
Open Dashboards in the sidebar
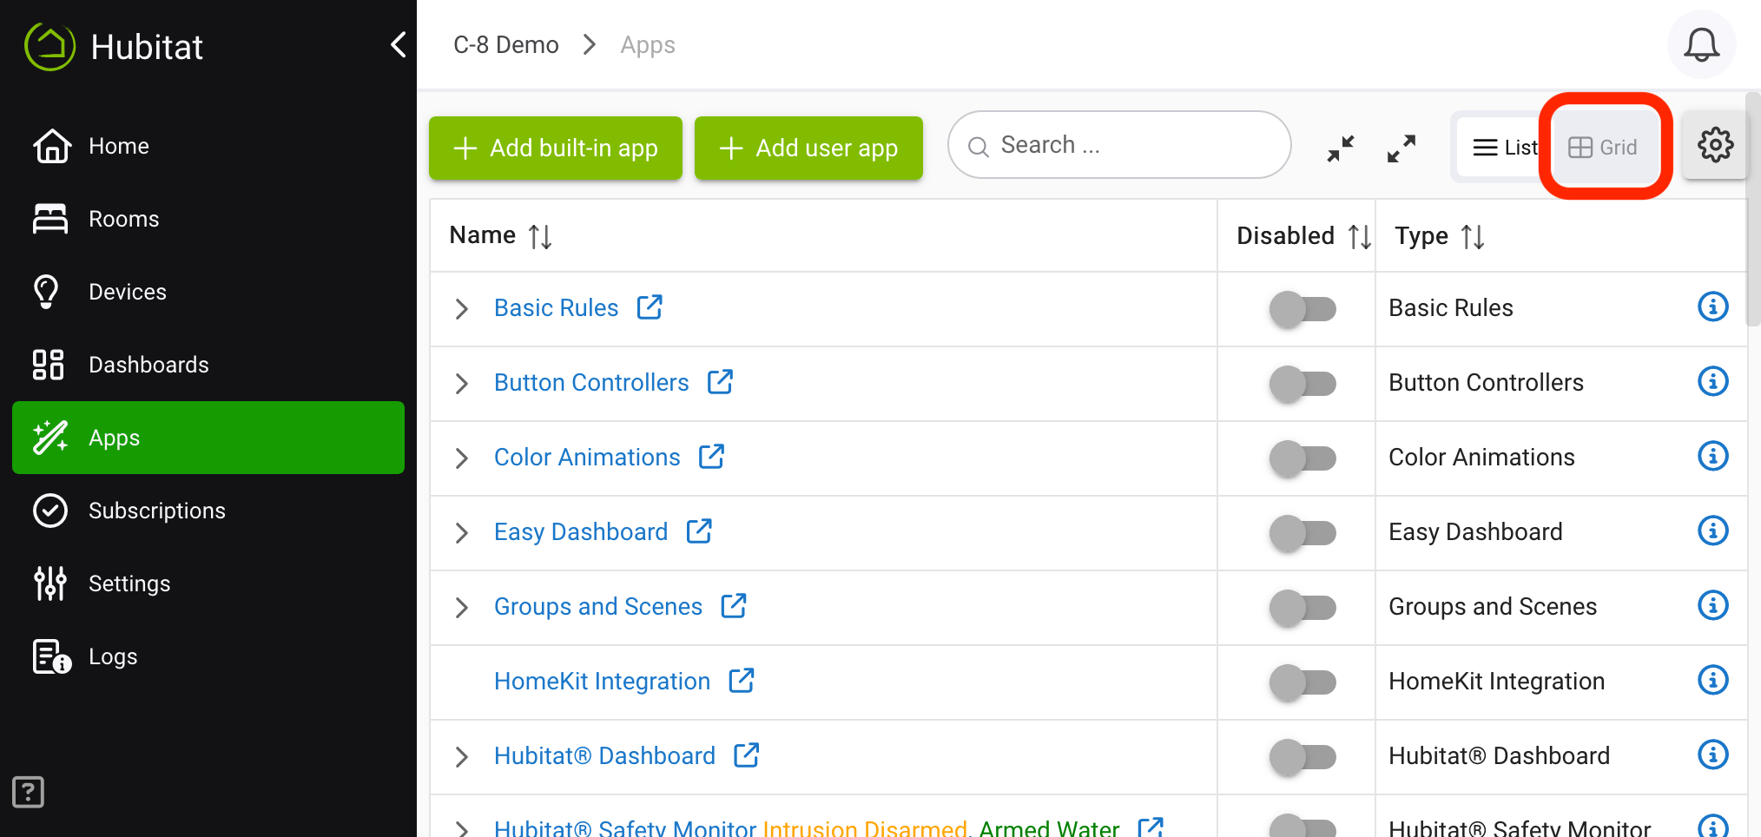pos(208,365)
